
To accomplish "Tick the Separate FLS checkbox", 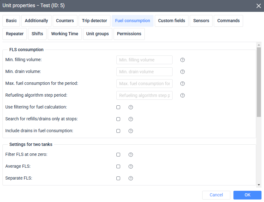I will coord(118,178).
